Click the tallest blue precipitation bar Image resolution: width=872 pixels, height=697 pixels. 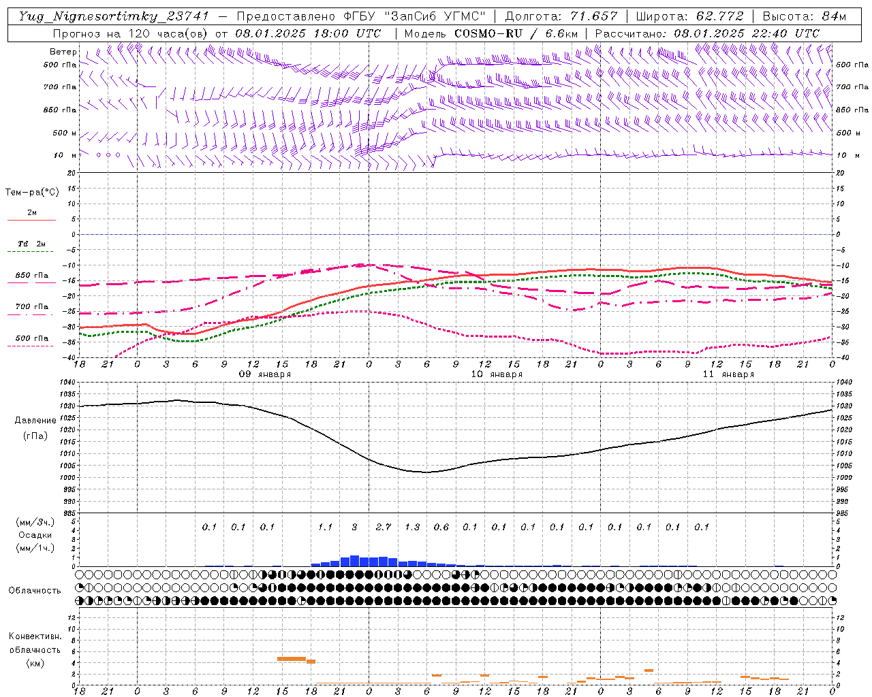click(354, 561)
